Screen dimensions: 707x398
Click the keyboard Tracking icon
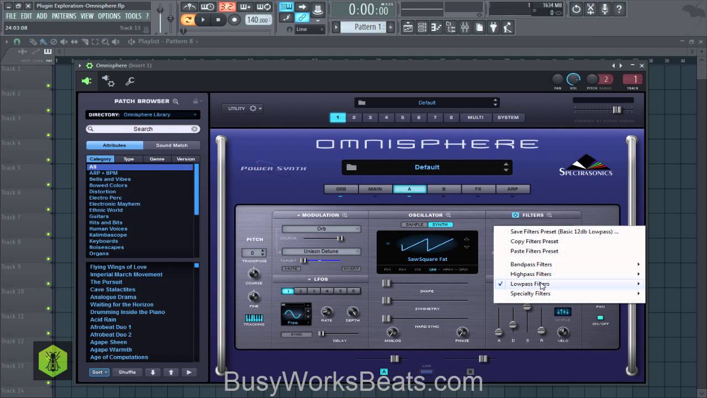coord(254,318)
